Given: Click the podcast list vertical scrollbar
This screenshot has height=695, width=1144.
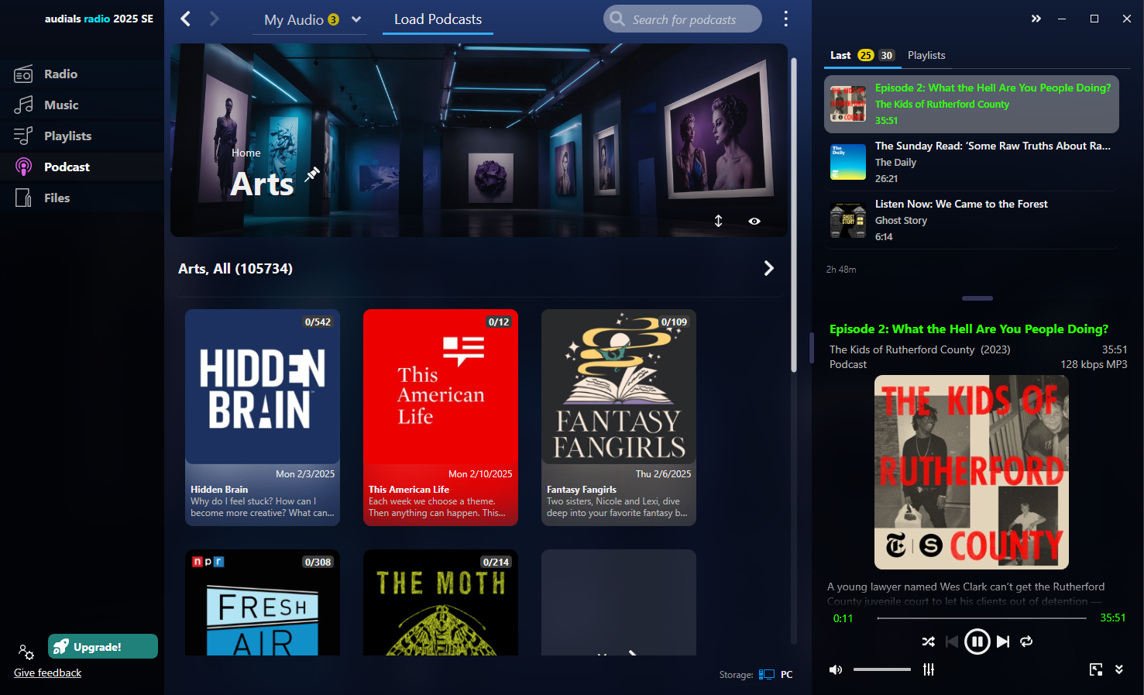Looking at the screenshot, I should coord(793,215).
